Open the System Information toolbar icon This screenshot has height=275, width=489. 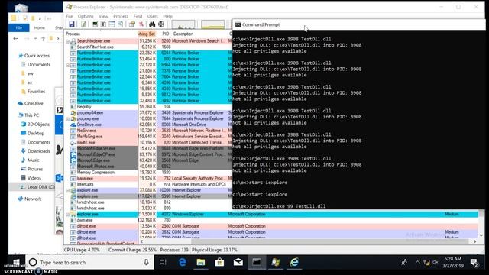[x=95, y=24]
